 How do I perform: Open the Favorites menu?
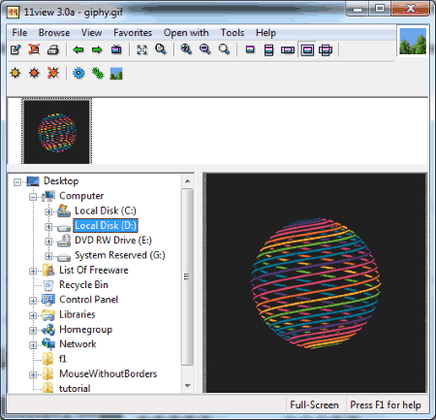tap(133, 33)
